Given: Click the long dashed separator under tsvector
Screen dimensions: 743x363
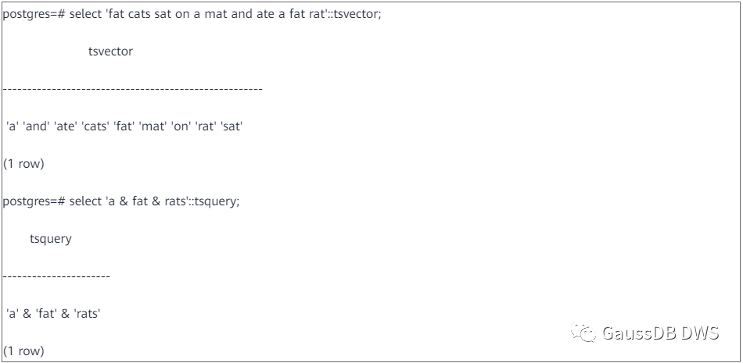Looking at the screenshot, I should coord(133,89).
